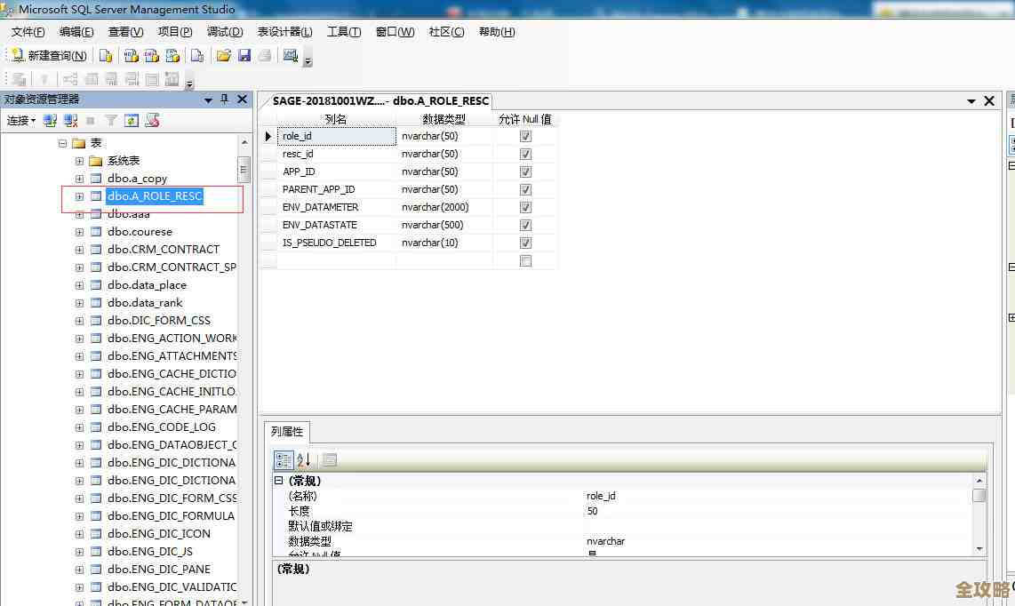Open the 工具(T) menu
Image resolution: width=1015 pixels, height=606 pixels.
[343, 32]
